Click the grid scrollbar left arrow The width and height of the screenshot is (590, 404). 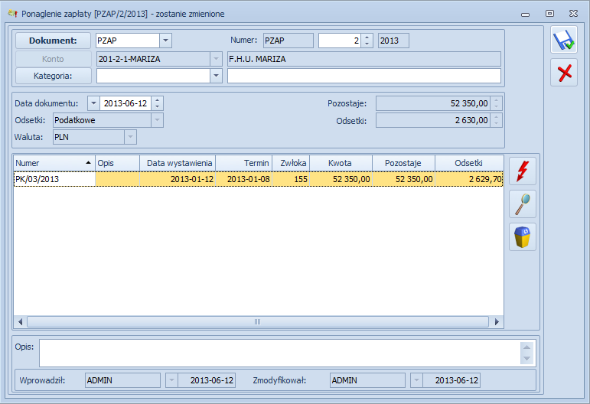(21, 321)
